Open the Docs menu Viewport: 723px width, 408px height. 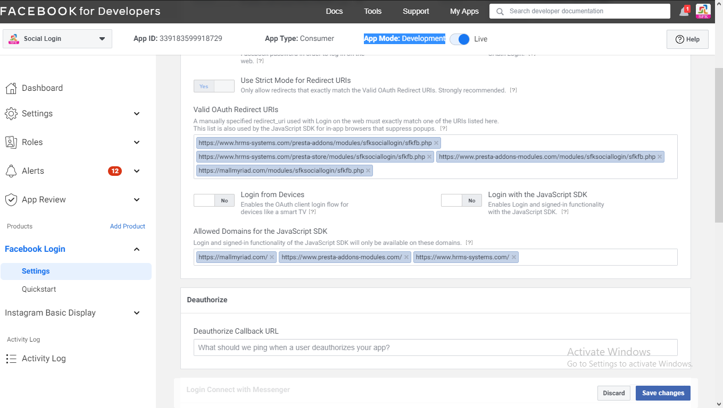(x=334, y=11)
